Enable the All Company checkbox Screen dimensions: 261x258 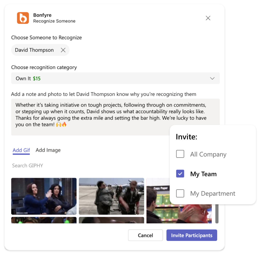(180, 154)
